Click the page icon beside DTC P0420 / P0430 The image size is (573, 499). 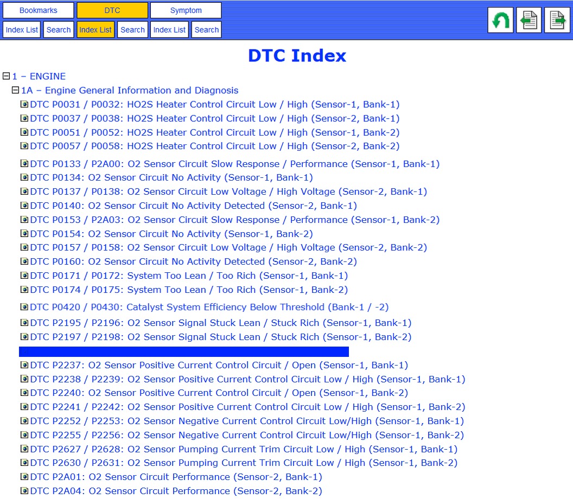pos(24,307)
